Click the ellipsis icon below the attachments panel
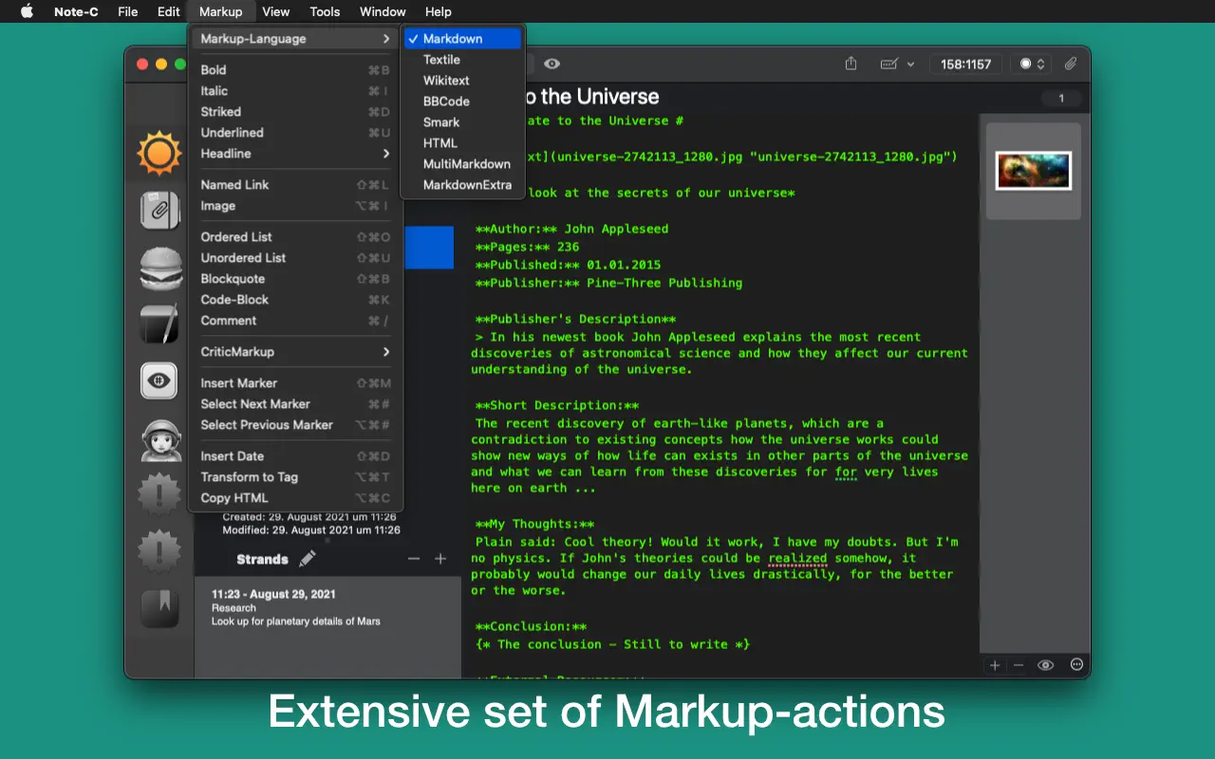Image resolution: width=1215 pixels, height=759 pixels. [1076, 665]
